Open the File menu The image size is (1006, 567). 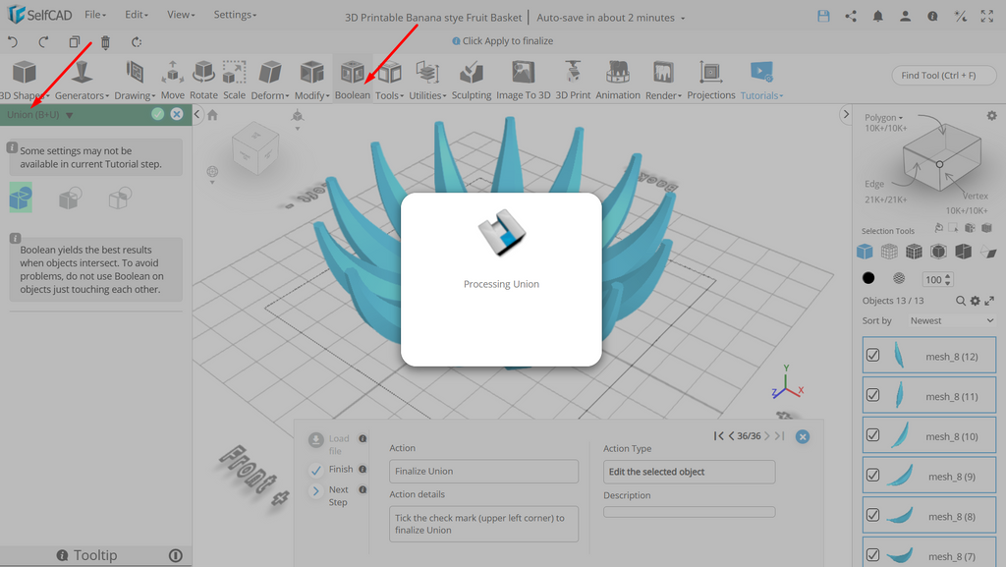click(95, 14)
